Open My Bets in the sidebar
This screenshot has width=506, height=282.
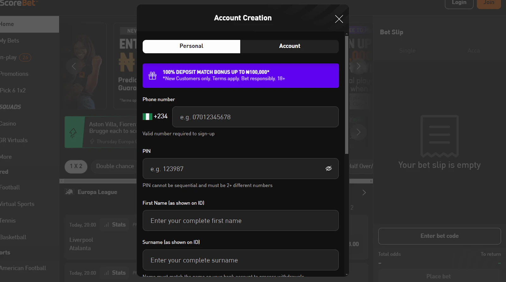[9, 41]
